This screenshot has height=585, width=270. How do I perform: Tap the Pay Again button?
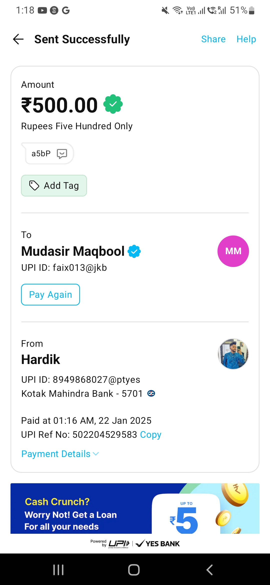tap(50, 294)
